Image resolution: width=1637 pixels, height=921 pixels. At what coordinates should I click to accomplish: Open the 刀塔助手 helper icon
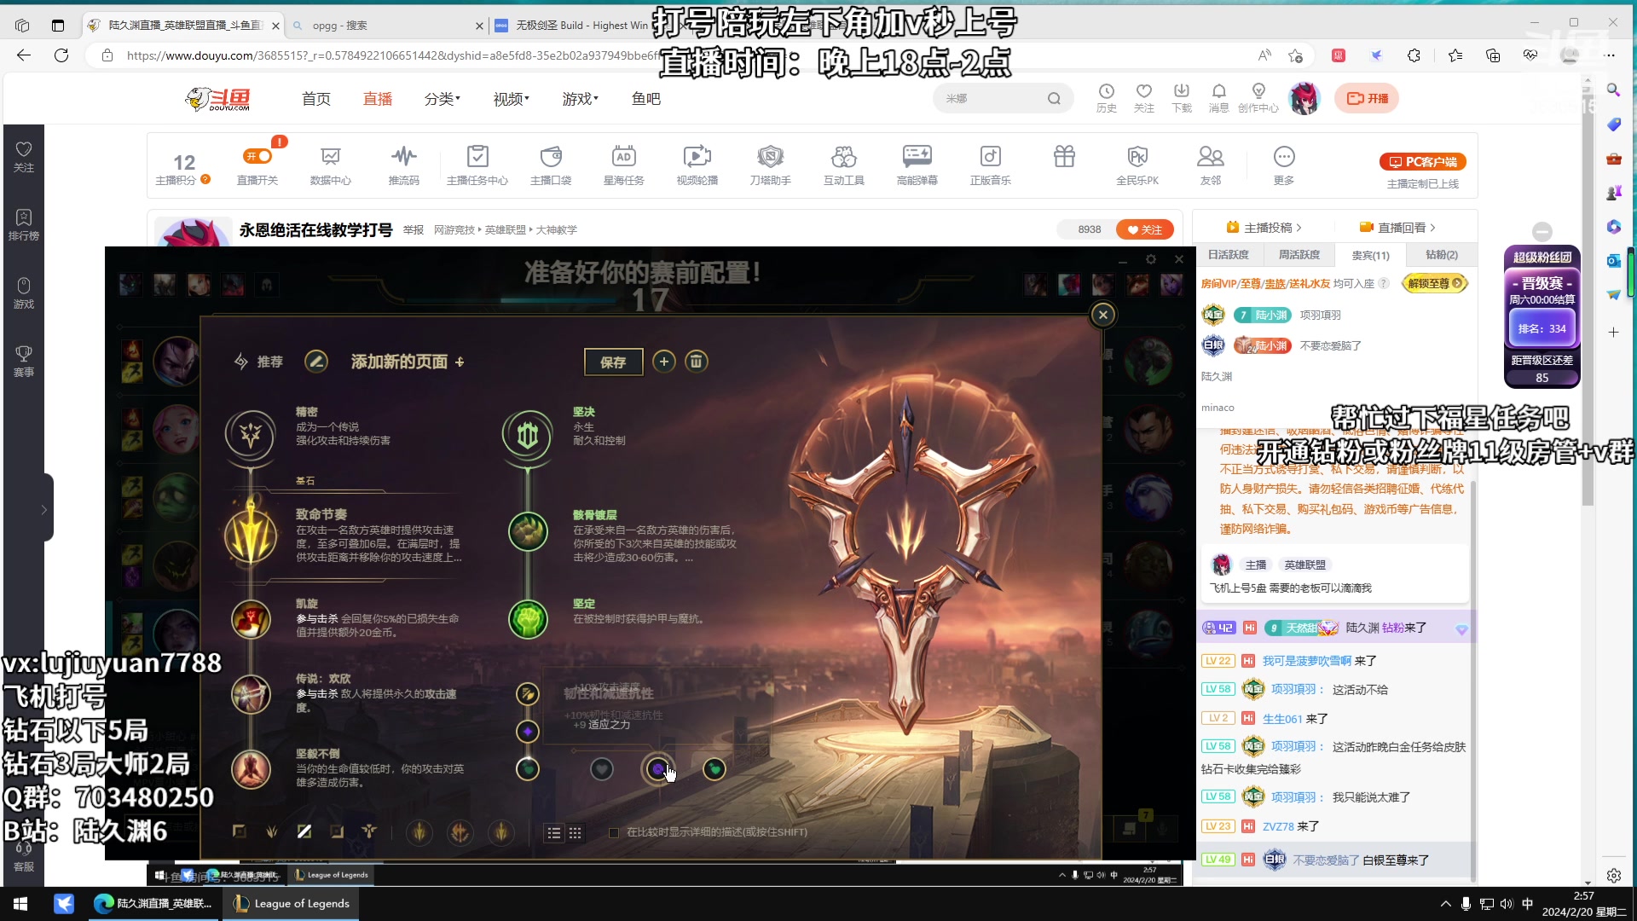tap(771, 165)
